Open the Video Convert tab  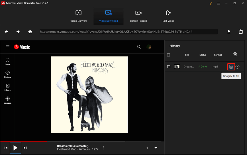click(x=78, y=16)
